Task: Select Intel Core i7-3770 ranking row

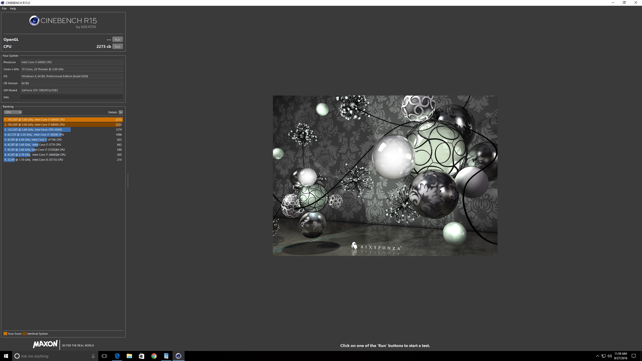Action: coord(63,145)
